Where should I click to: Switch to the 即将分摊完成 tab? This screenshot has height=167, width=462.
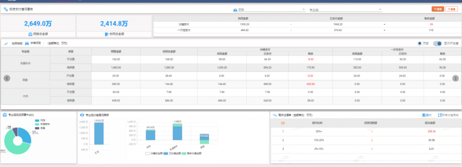pos(448,115)
